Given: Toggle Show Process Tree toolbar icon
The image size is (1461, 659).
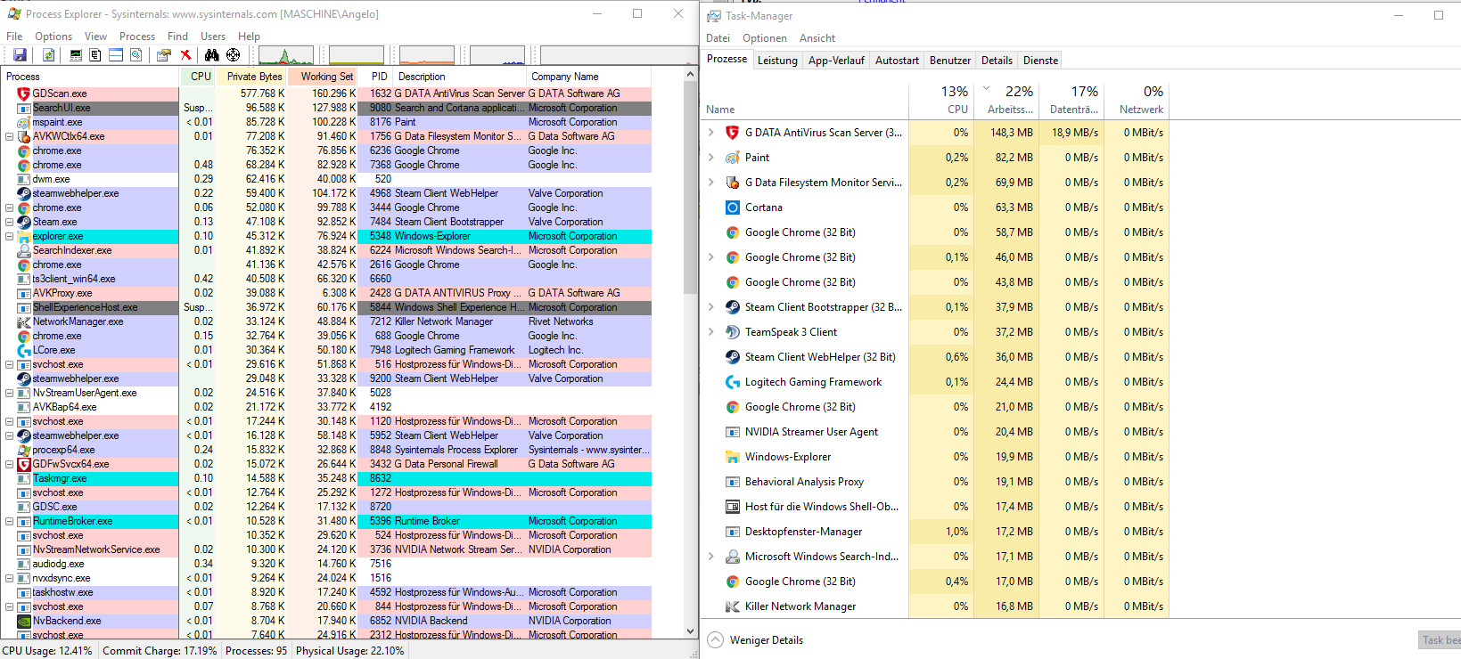Looking at the screenshot, I should pos(95,55).
